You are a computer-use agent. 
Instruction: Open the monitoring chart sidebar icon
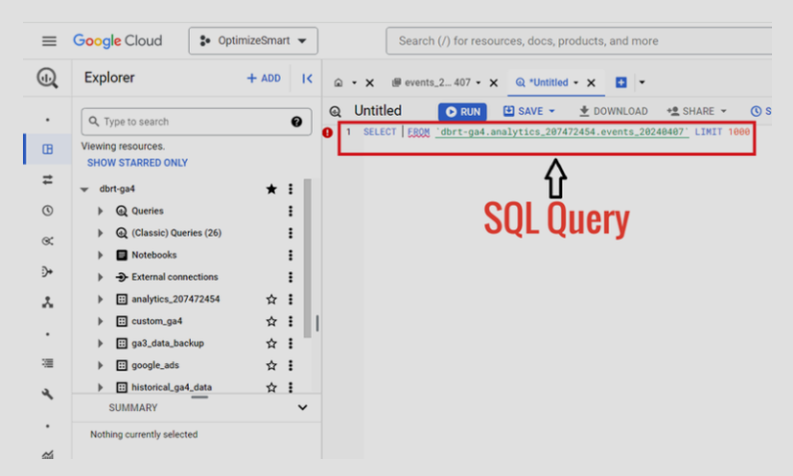48,455
